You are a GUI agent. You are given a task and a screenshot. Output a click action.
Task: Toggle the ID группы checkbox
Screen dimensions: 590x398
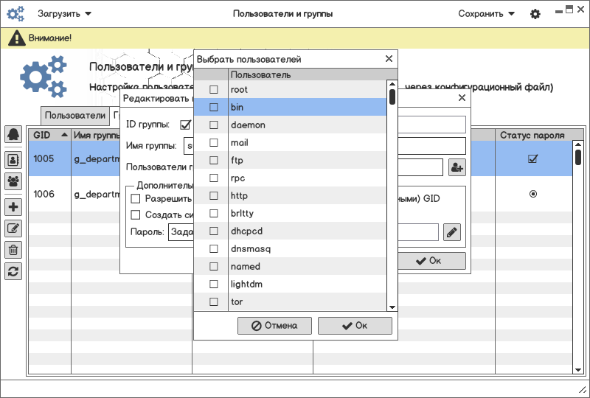[185, 125]
